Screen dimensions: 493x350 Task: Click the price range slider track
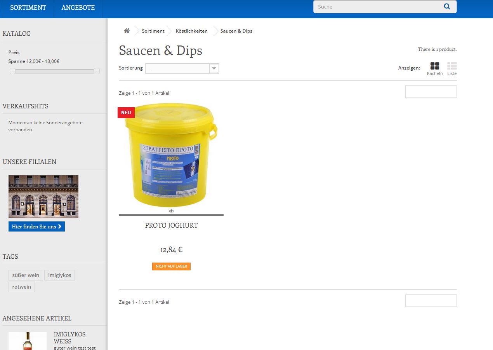click(54, 71)
